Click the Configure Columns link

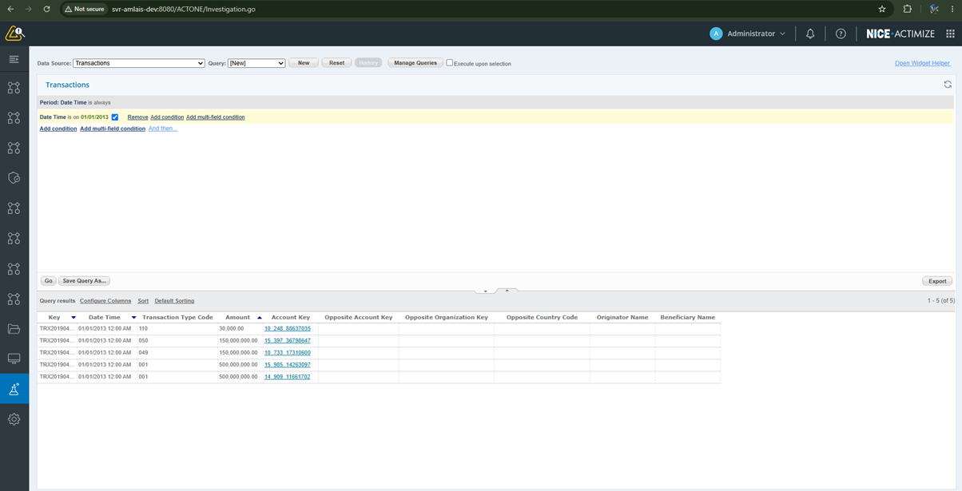coord(105,301)
